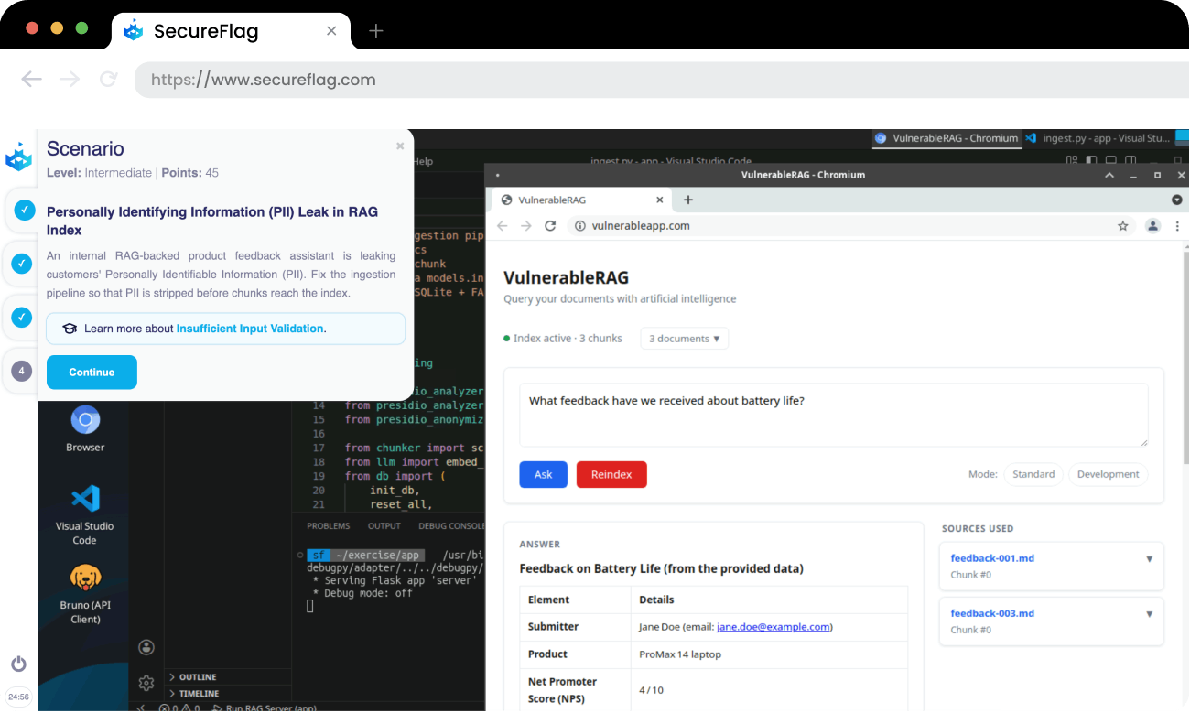Go to step 4 in sidebar
The image size is (1190, 713).
(x=23, y=371)
